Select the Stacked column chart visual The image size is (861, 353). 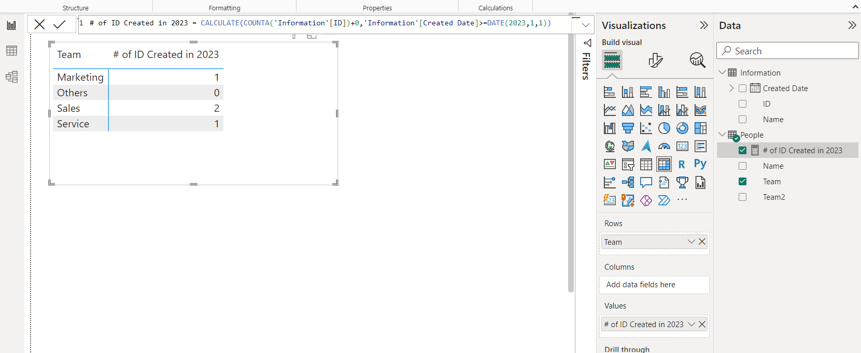tap(628, 92)
